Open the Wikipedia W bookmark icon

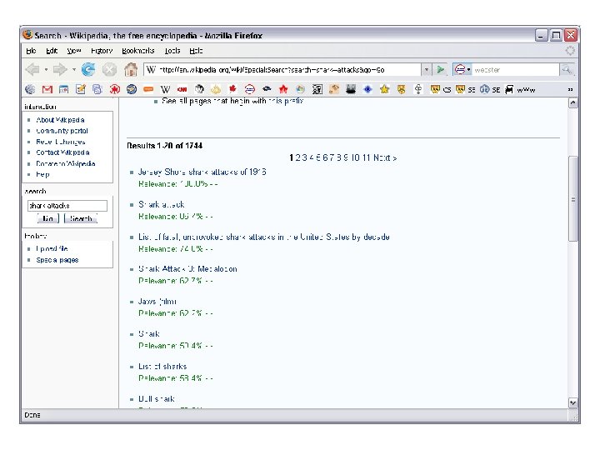click(x=165, y=89)
